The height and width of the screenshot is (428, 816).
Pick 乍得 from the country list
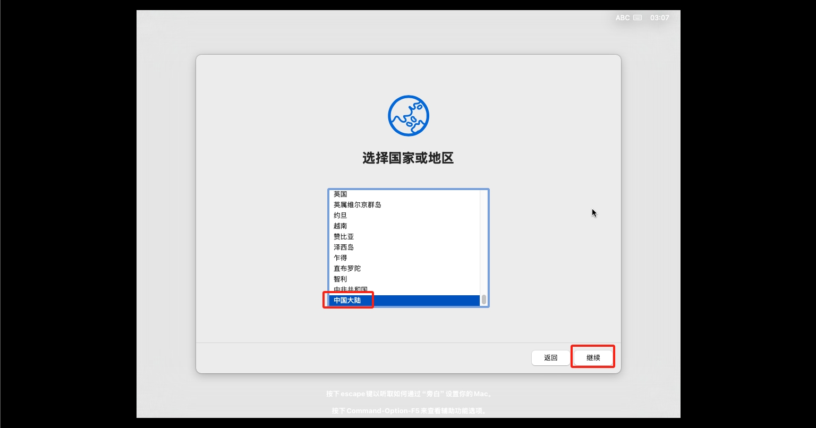pos(404,258)
